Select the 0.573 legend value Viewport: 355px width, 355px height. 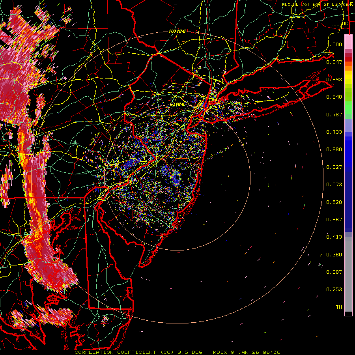click(334, 185)
